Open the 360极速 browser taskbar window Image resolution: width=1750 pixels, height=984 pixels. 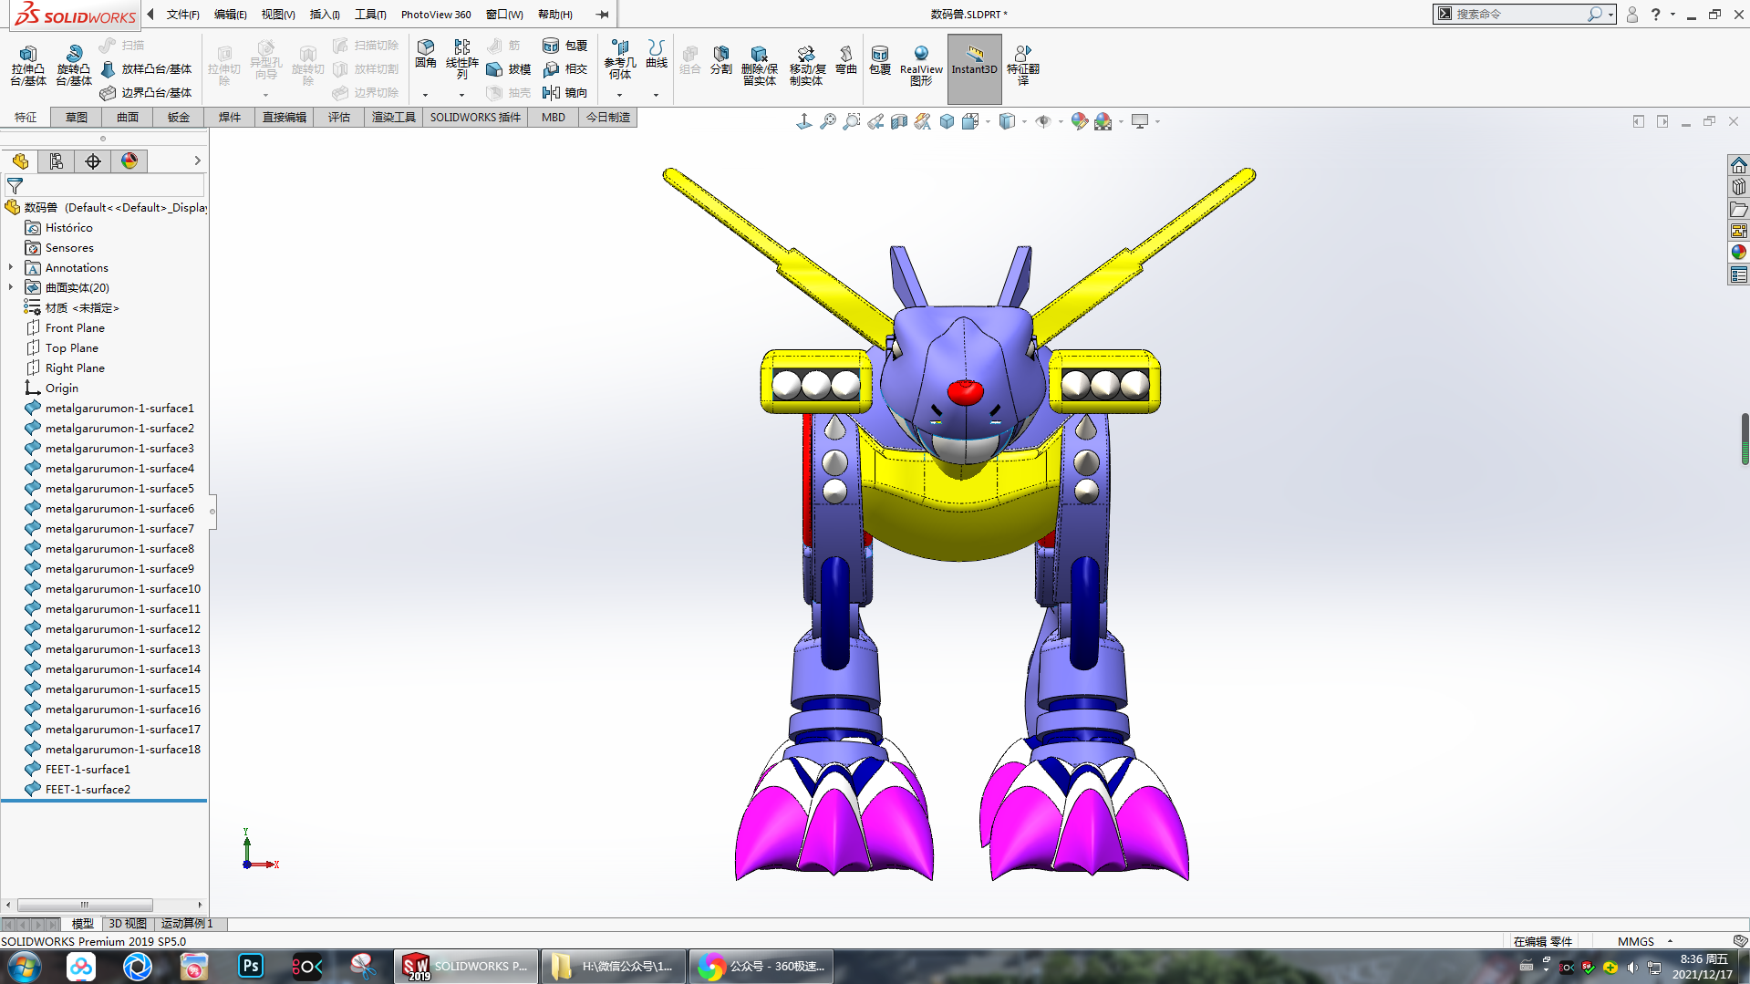762,967
